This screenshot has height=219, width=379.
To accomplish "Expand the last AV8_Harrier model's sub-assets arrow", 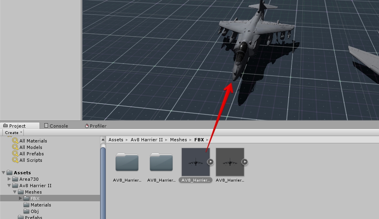I will (x=245, y=162).
